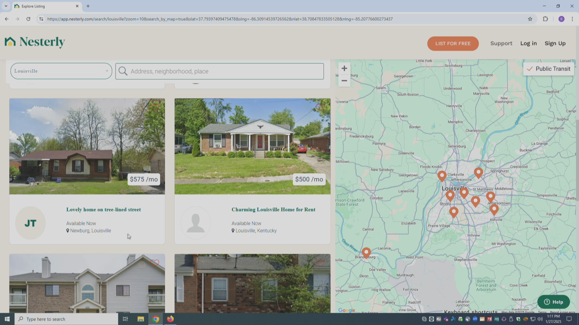The width and height of the screenshot is (579, 325).
Task: Select the Explore Listing browser tab
Action: coord(47,6)
